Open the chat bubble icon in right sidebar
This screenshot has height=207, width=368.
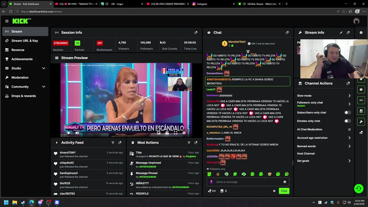click(361, 90)
